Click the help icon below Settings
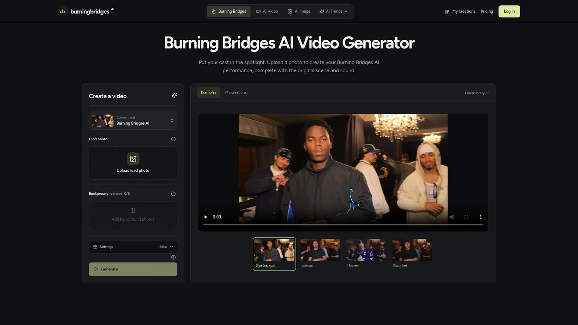Viewport: 578px width, 325px height. point(173,257)
